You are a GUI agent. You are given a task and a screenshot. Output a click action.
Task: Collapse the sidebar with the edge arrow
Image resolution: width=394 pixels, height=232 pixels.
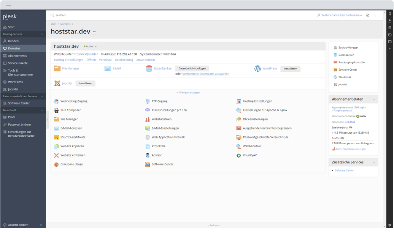[x=47, y=120]
